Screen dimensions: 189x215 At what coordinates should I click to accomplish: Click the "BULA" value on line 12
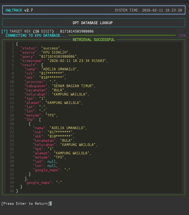click(58, 90)
